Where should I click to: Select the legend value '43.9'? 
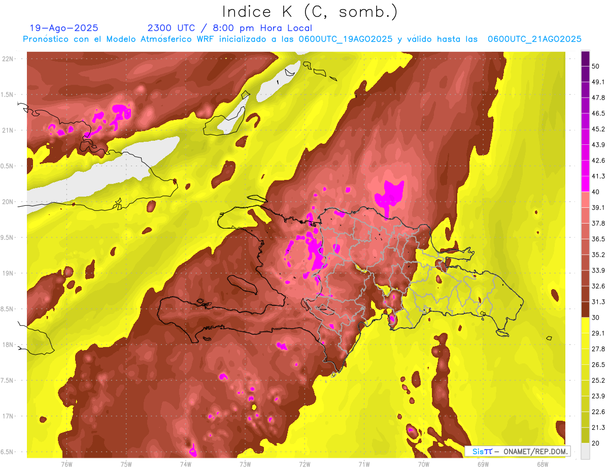(598, 145)
